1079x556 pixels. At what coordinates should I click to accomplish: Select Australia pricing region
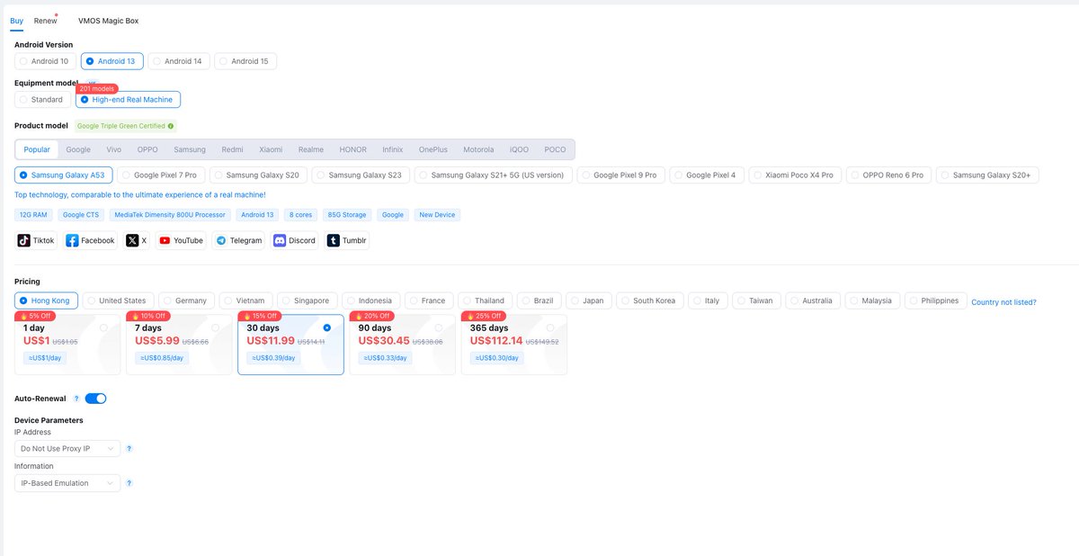tap(812, 300)
